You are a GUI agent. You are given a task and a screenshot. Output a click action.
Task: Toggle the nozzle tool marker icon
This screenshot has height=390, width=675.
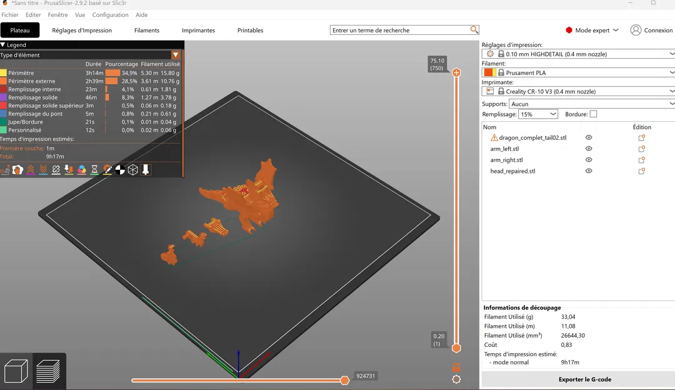(x=146, y=170)
